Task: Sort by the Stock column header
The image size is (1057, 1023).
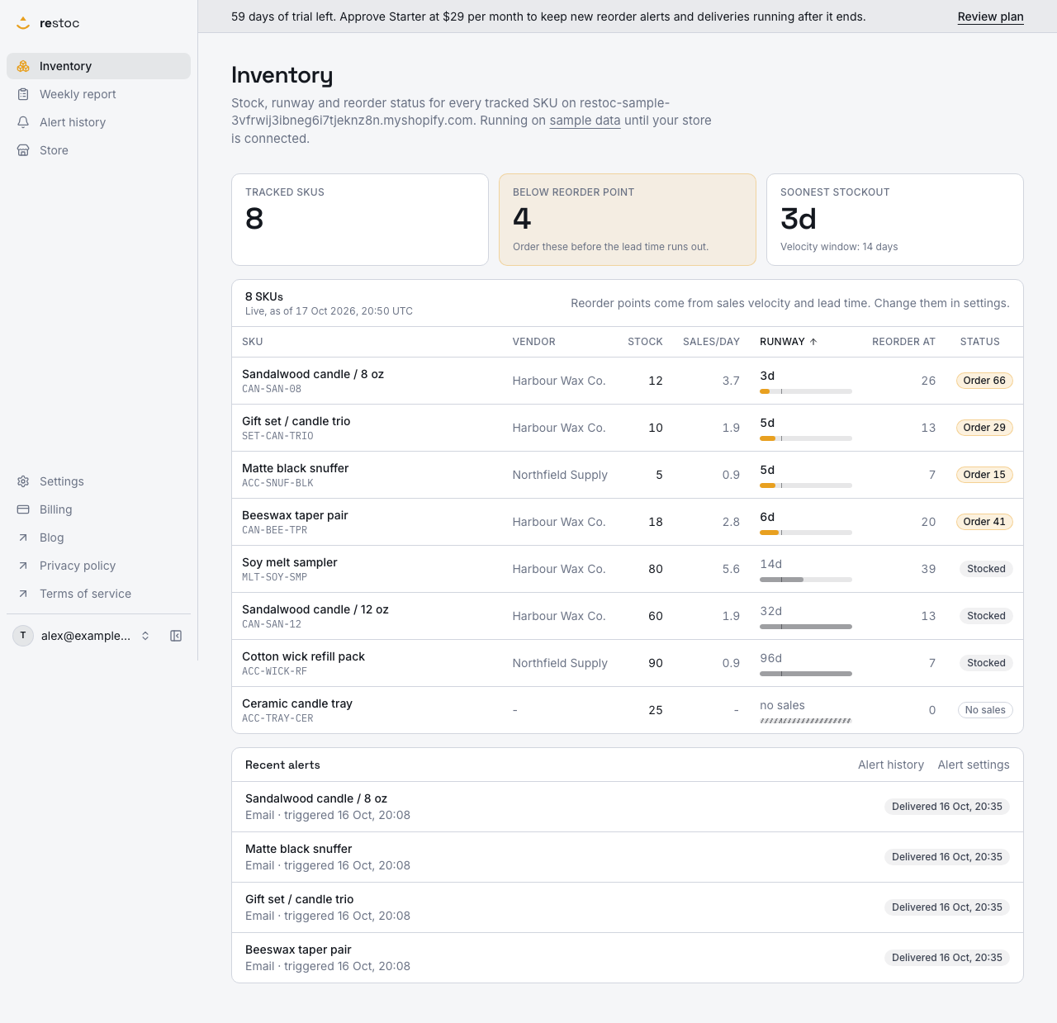Action: tap(645, 342)
